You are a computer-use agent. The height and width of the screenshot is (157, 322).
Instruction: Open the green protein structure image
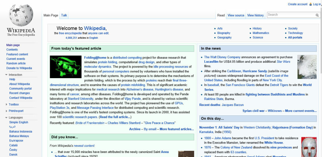pyautogui.click(x=66, y=67)
